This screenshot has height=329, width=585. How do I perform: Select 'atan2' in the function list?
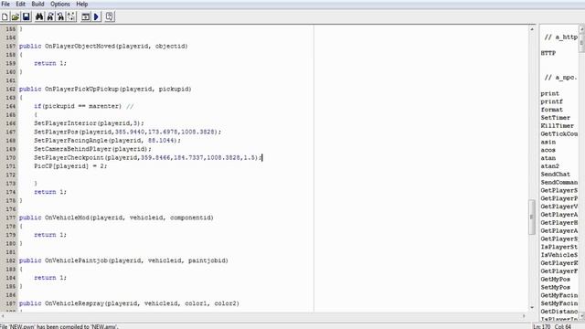coord(550,166)
